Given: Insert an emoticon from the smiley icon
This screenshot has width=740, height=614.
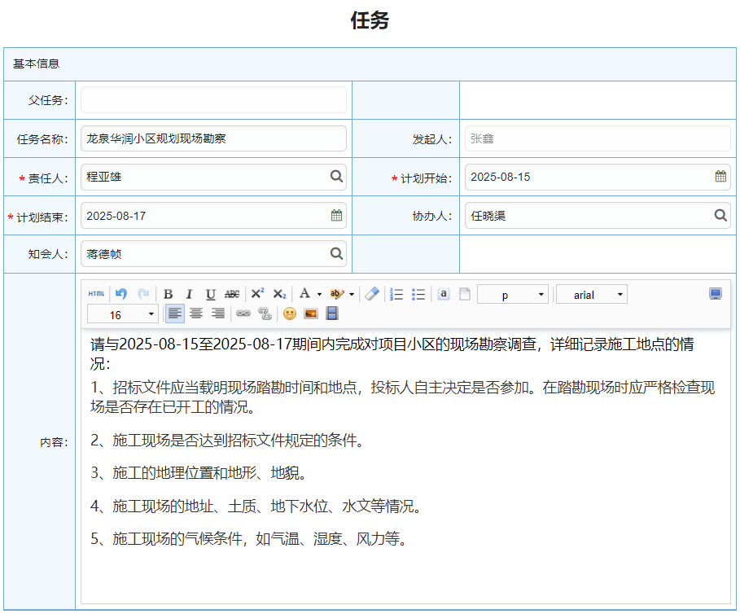Looking at the screenshot, I should pyautogui.click(x=289, y=314).
